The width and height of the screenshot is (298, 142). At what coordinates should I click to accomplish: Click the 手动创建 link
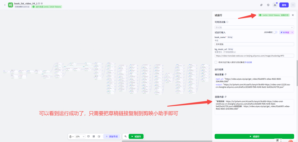[248, 62]
